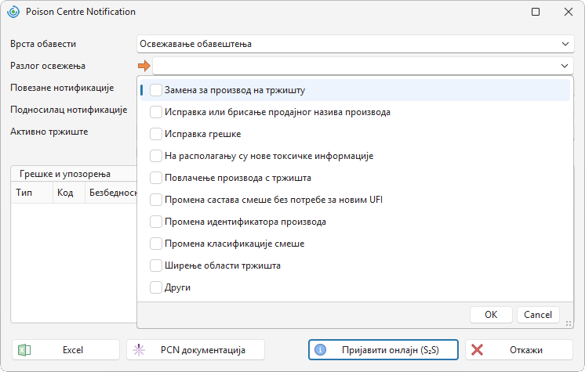Enable 'На располагању су нове токсичке информације'
The image size is (585, 372).
click(x=156, y=156)
